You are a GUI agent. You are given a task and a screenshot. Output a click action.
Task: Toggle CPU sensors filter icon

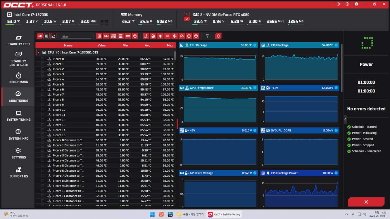point(99,36)
